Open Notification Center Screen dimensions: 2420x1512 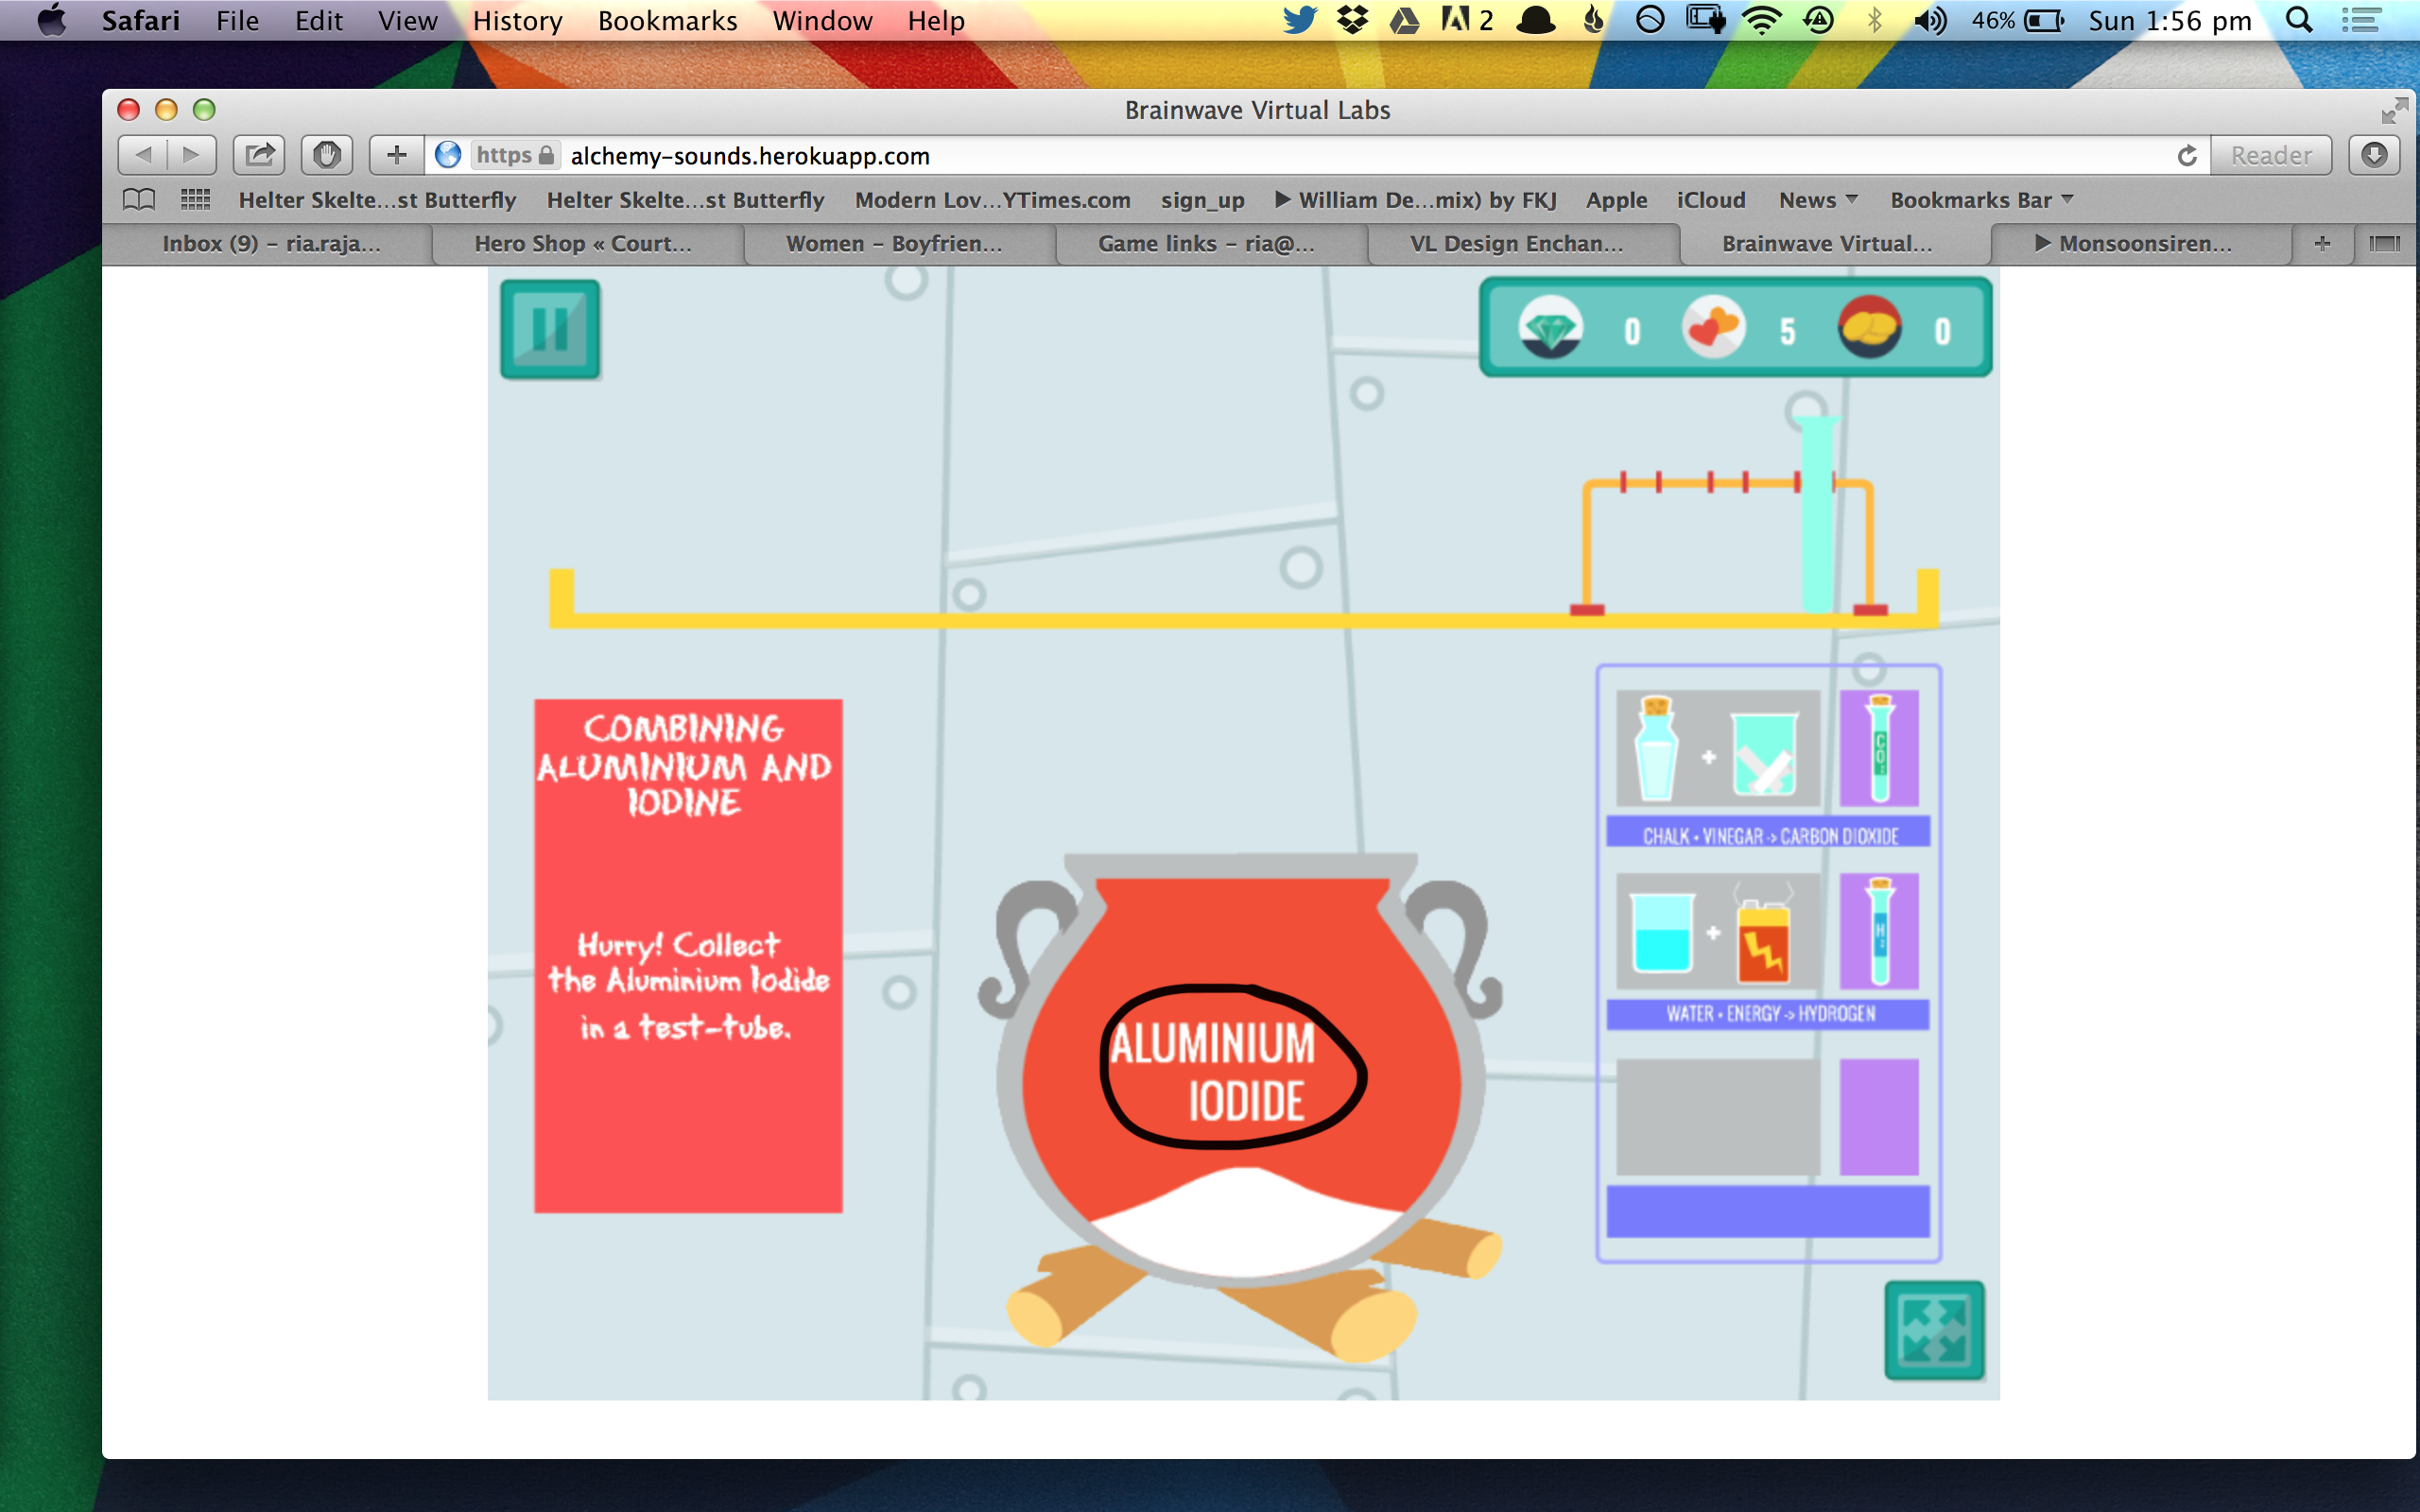tap(2360, 20)
